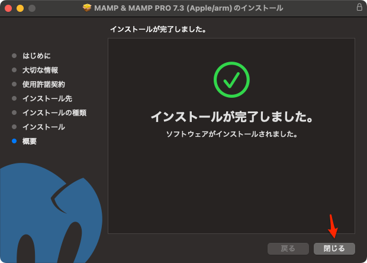The width and height of the screenshot is (367, 263).
Task: Select the インストールの種類 step in the sidebar
Action: coord(54,113)
